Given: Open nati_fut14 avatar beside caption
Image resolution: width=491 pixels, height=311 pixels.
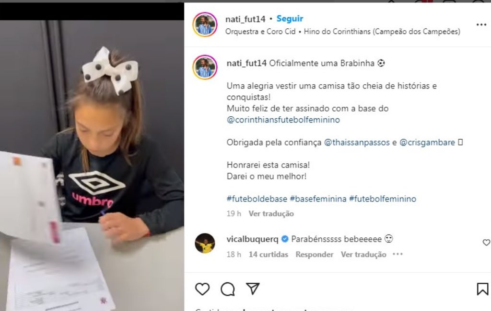Looking at the screenshot, I should tap(205, 67).
